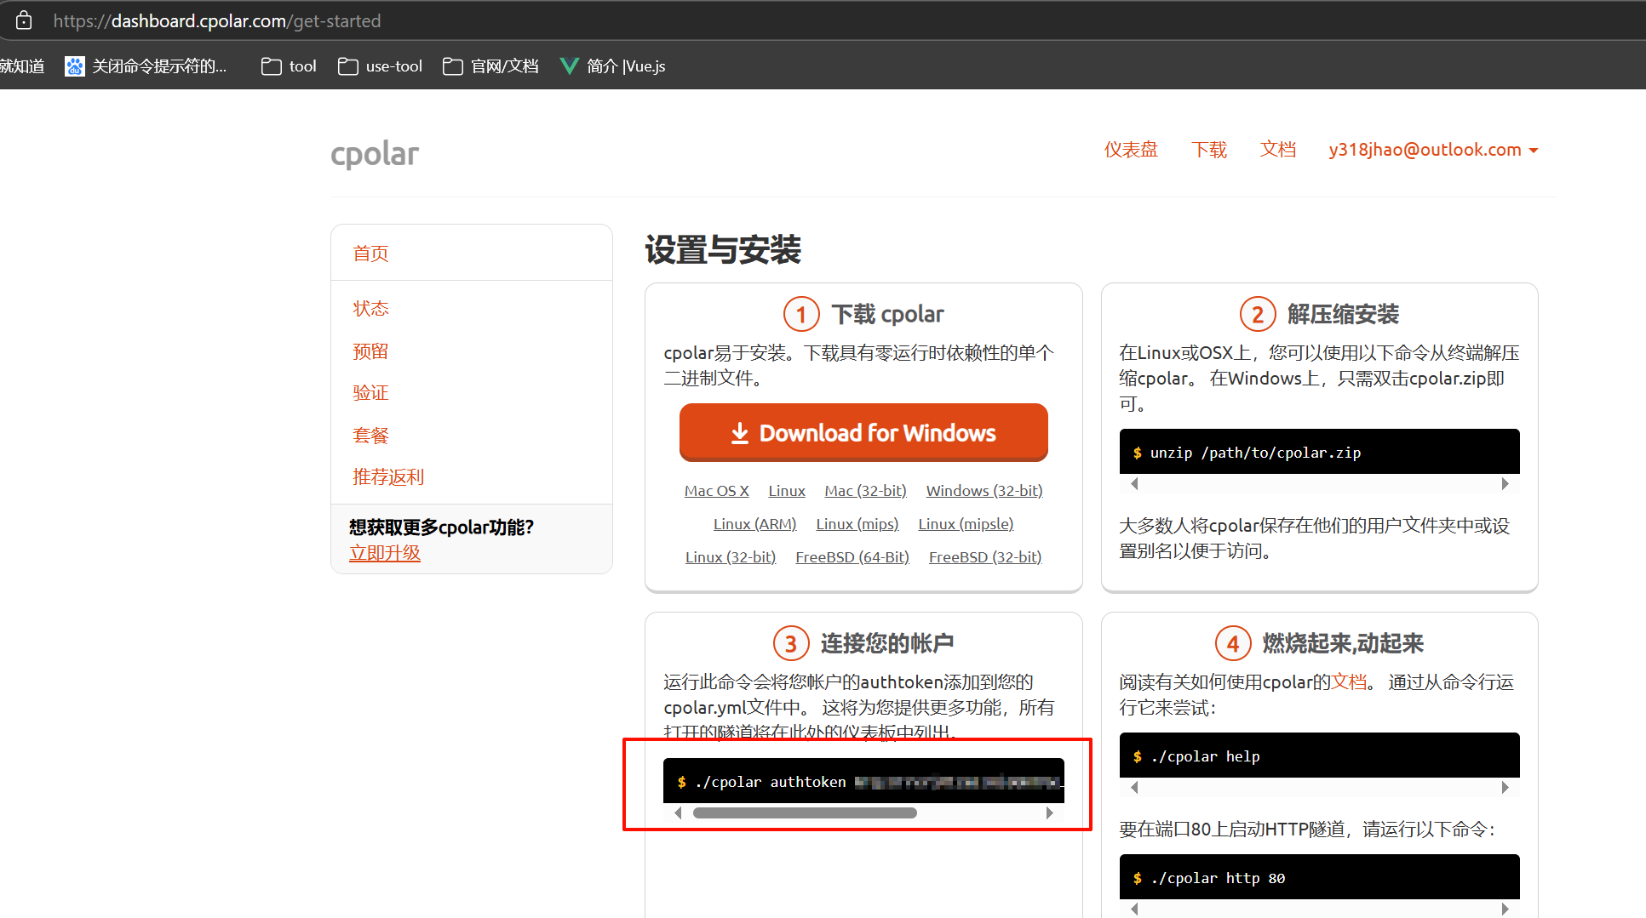Download the Linux (32-bit) version

[731, 557]
